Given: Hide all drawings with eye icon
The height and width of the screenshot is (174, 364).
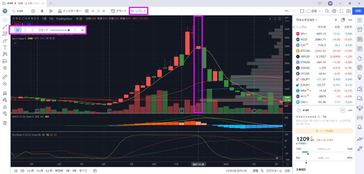Looking at the screenshot, I should pyautogui.click(x=5, y=114).
